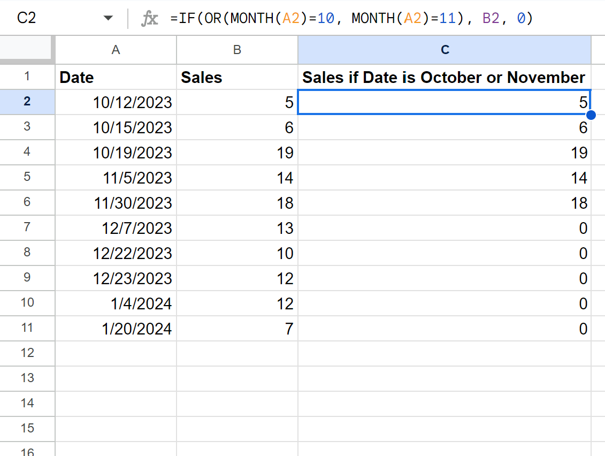
Task: Select the Date header cell
Action: (116, 77)
